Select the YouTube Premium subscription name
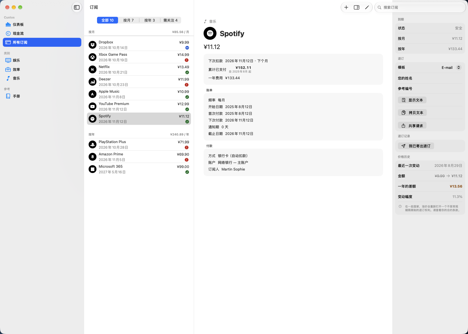 tap(114, 104)
